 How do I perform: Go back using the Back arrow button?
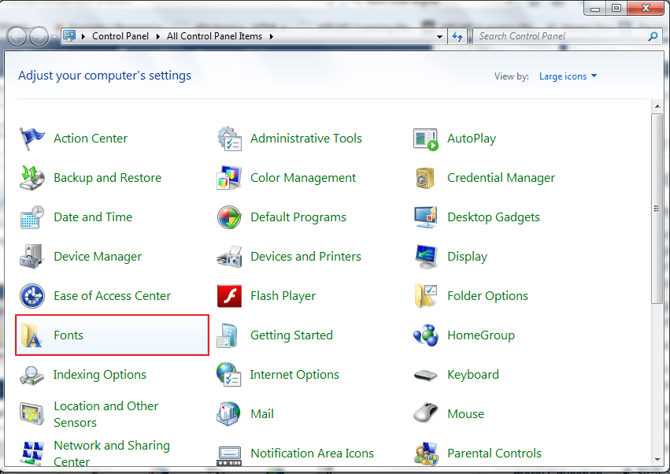[17, 37]
